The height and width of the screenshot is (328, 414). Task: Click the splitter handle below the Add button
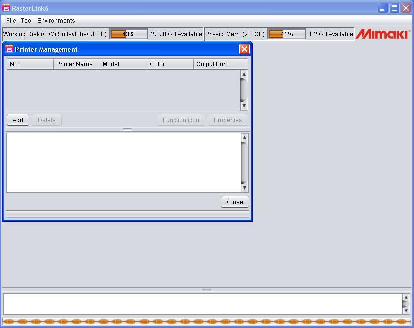click(x=127, y=129)
